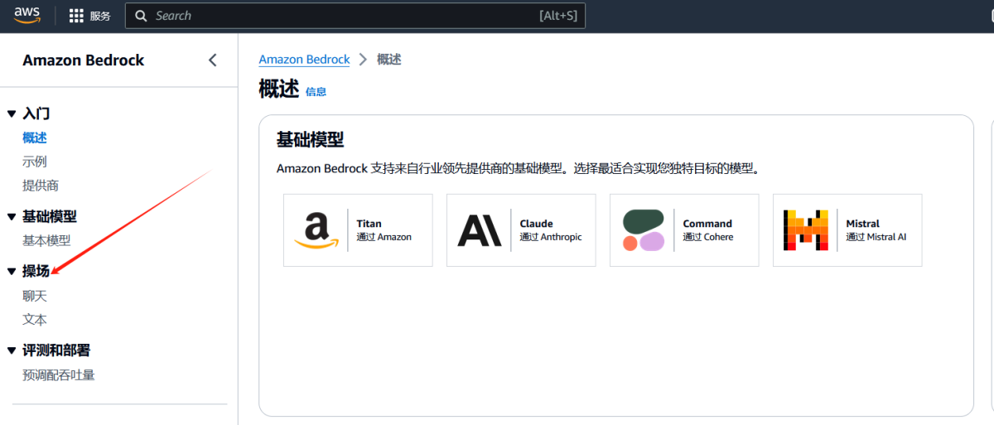The width and height of the screenshot is (994, 425).
Task: Select 概述 in the sidebar
Action: tap(35, 138)
